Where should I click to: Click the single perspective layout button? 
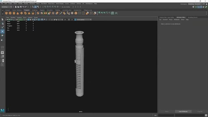click(x=2, y=53)
